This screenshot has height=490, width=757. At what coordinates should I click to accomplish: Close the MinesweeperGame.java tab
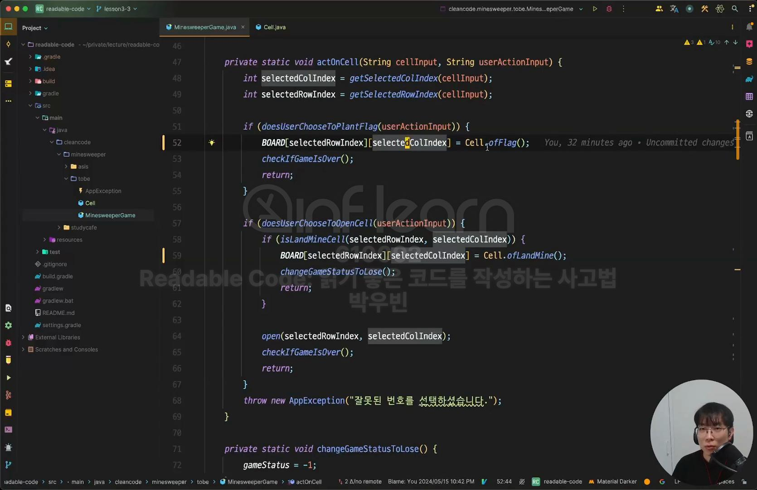click(243, 27)
